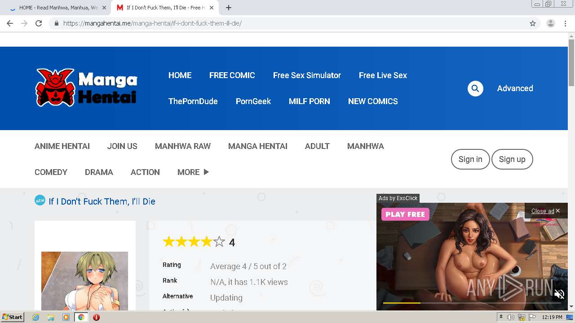
Task: Open the taskbar file explorer folder
Action: [x=51, y=317]
